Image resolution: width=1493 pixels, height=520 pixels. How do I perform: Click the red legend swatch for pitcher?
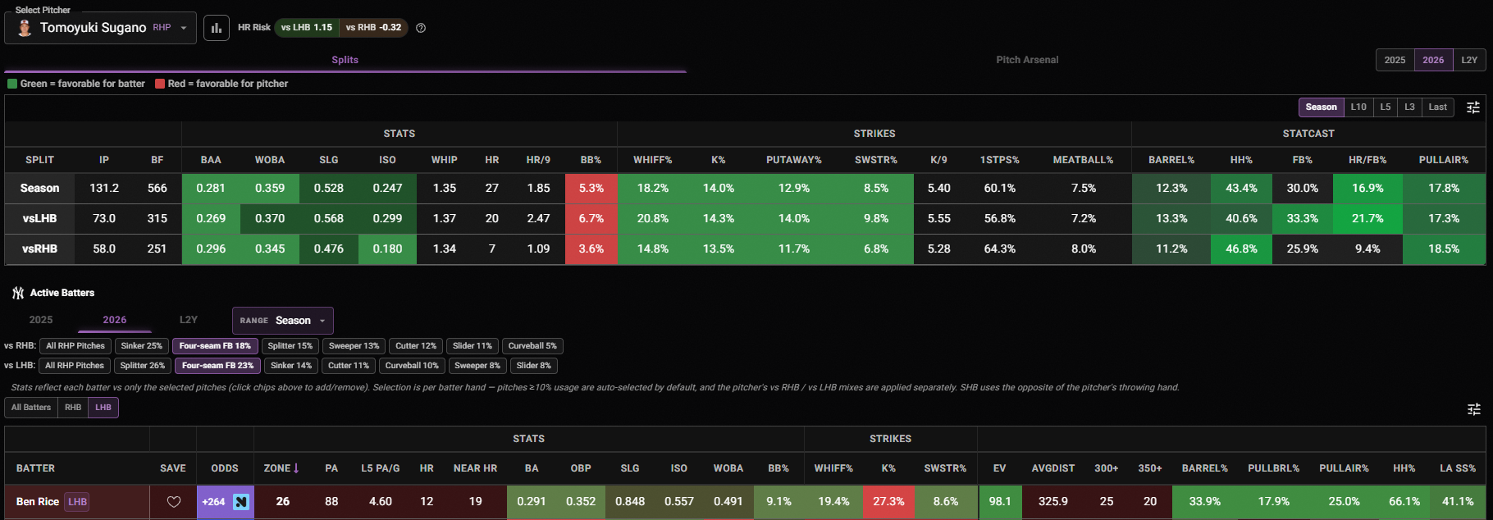(x=160, y=84)
